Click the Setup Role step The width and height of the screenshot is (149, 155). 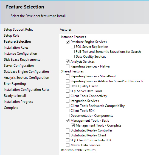click(12, 36)
